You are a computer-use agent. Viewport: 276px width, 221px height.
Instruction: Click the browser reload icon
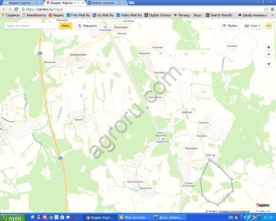tap(16, 9)
